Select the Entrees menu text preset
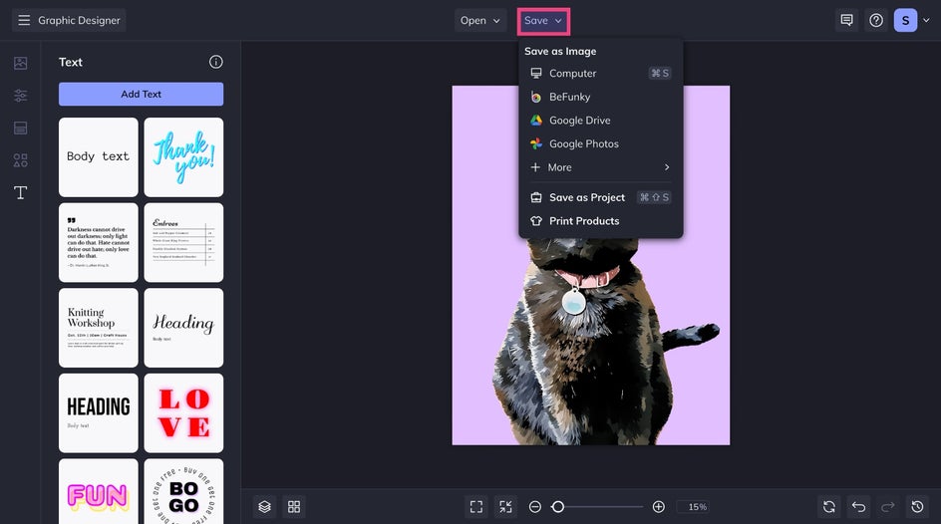 (183, 242)
